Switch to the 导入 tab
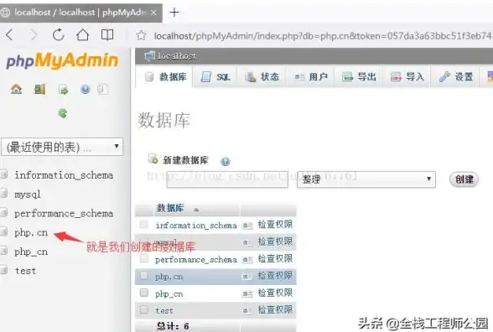 point(407,77)
